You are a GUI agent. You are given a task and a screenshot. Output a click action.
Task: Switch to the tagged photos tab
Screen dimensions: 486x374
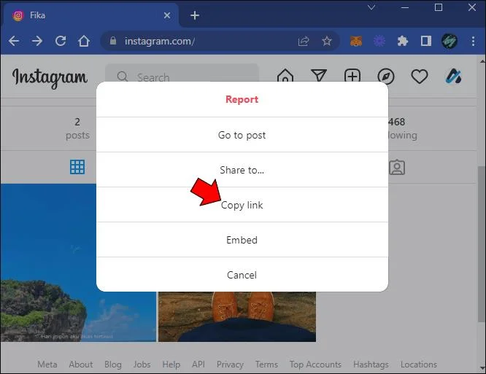click(x=397, y=167)
